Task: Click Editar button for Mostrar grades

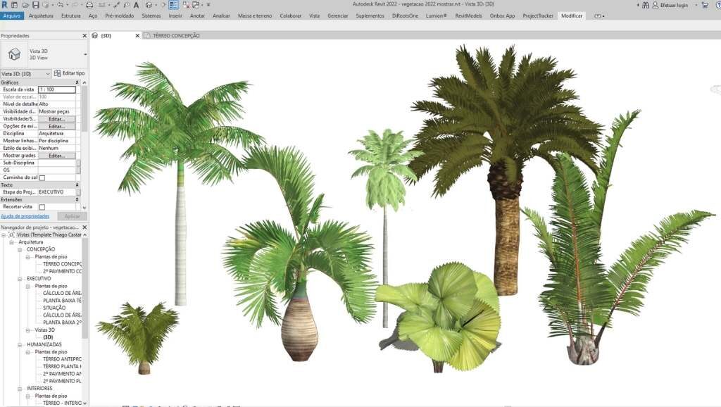Action: pyautogui.click(x=56, y=156)
